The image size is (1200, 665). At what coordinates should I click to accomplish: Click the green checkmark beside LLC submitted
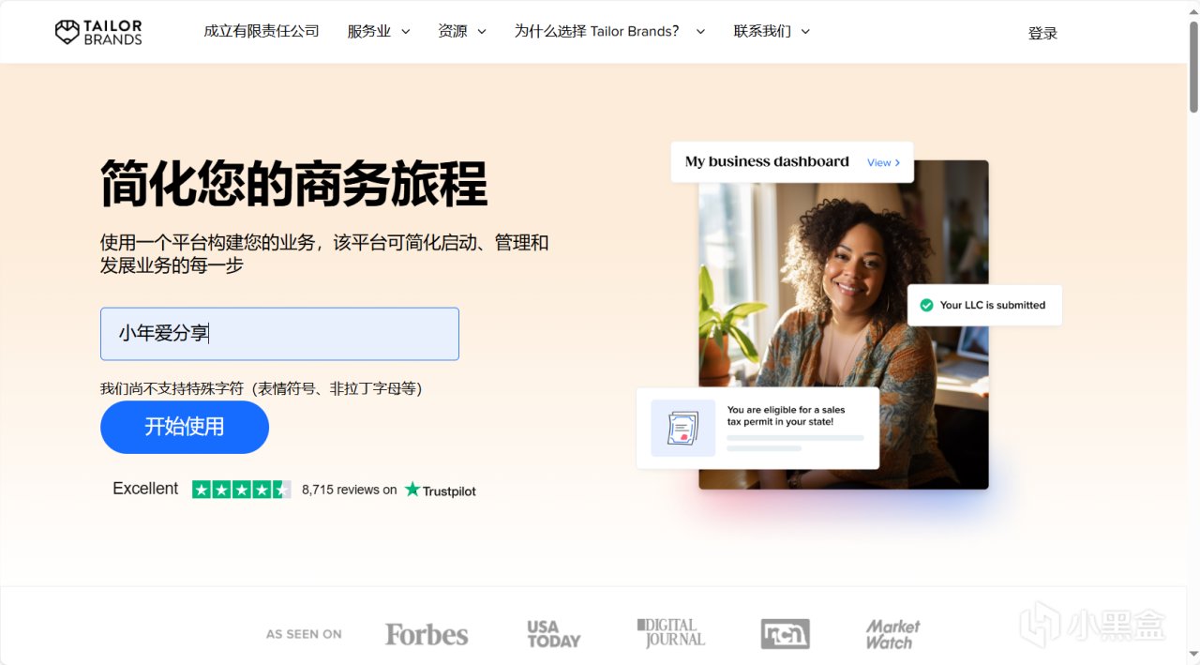point(926,305)
